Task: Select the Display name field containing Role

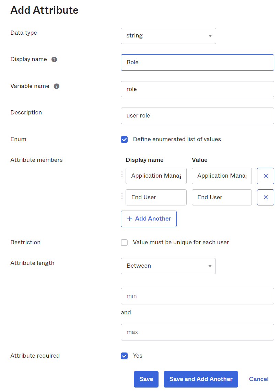Action: [x=197, y=62]
